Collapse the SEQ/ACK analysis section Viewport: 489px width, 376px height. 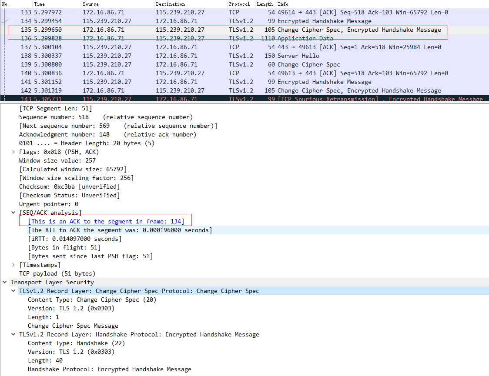(13, 213)
